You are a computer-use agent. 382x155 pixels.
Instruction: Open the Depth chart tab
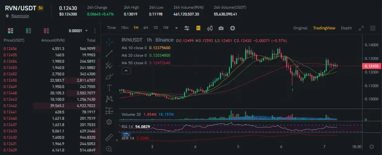tap(346, 28)
